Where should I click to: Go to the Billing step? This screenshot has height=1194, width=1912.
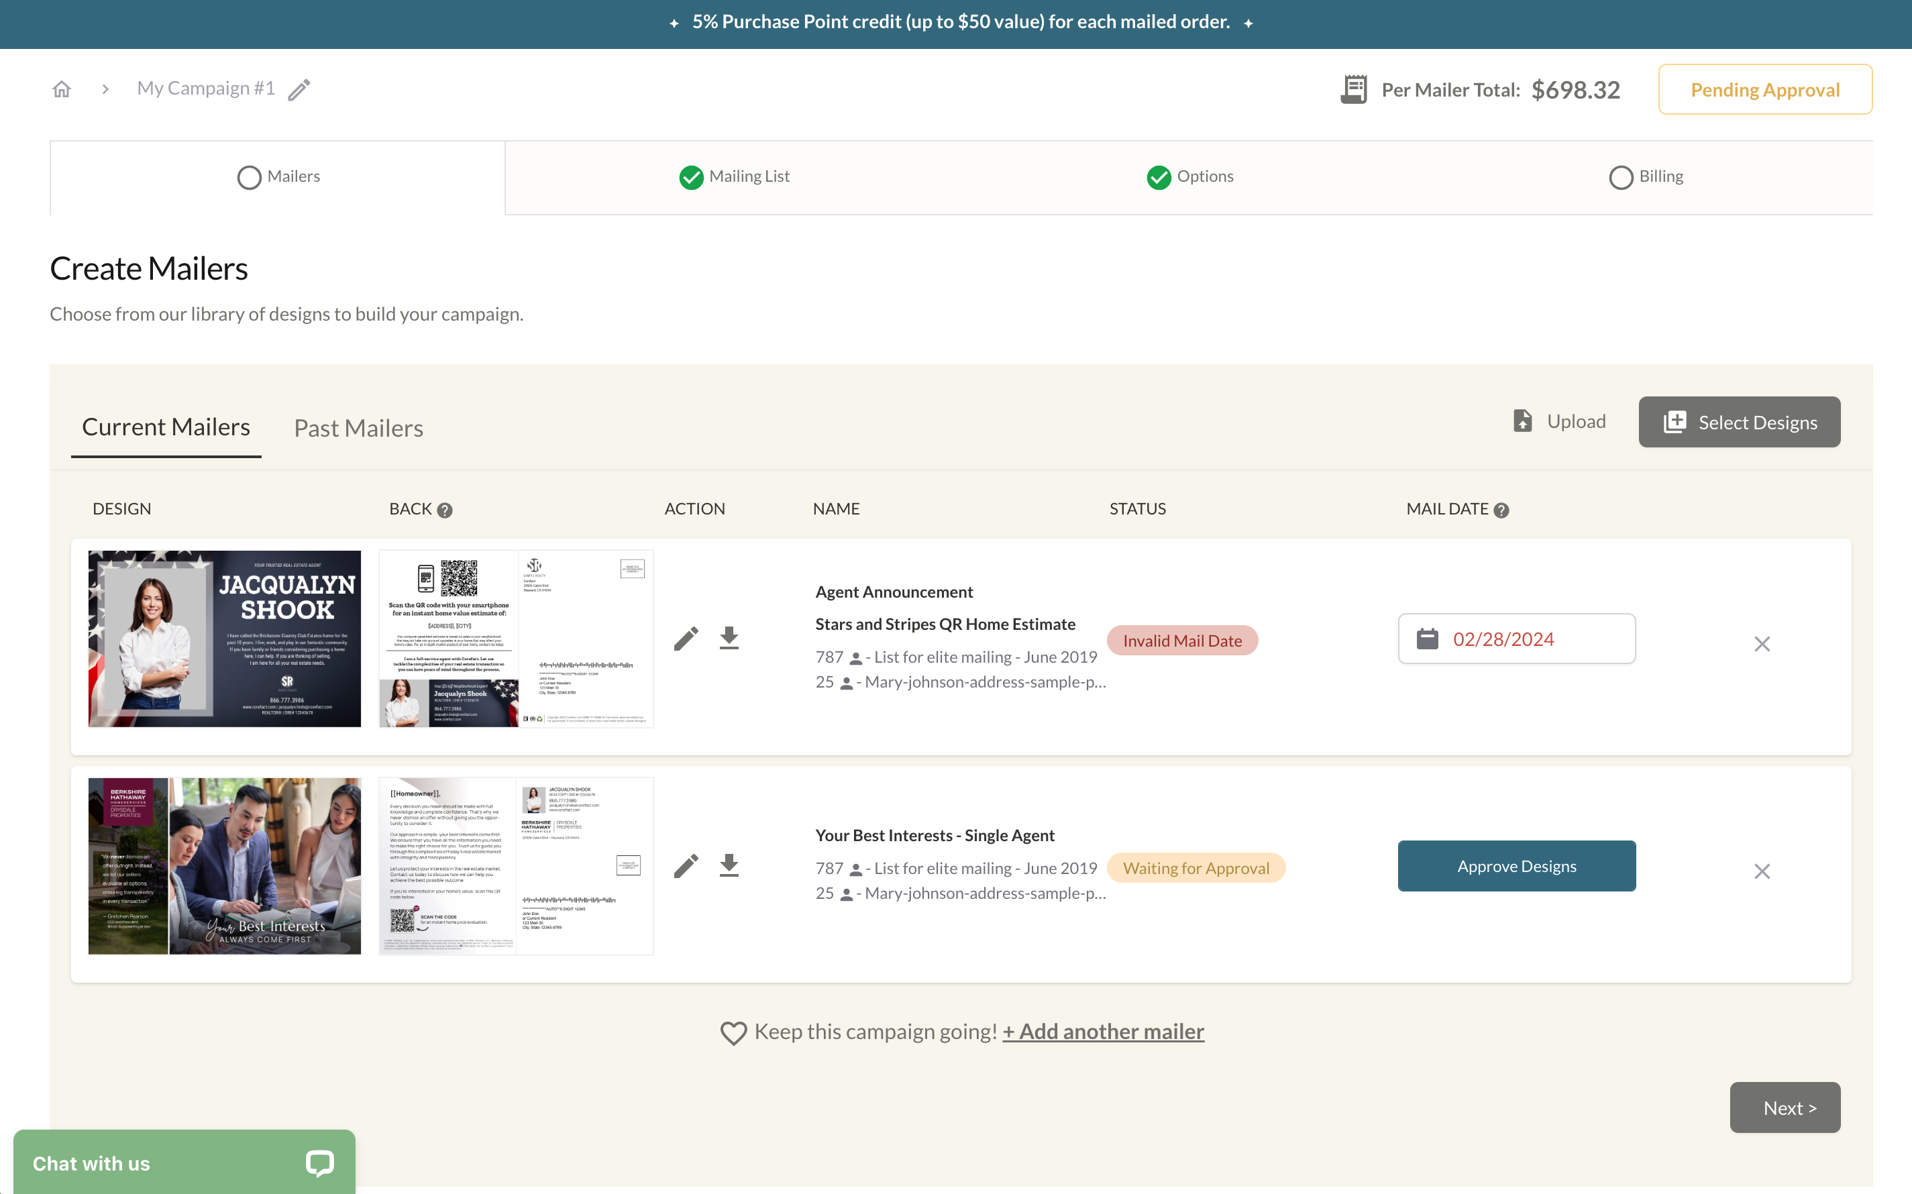point(1646,177)
